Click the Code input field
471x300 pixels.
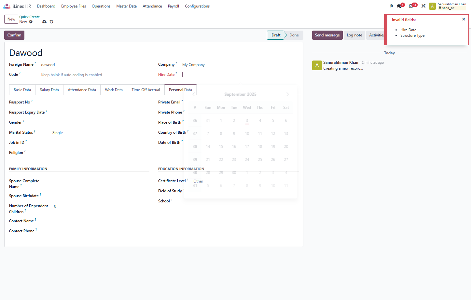95,75
